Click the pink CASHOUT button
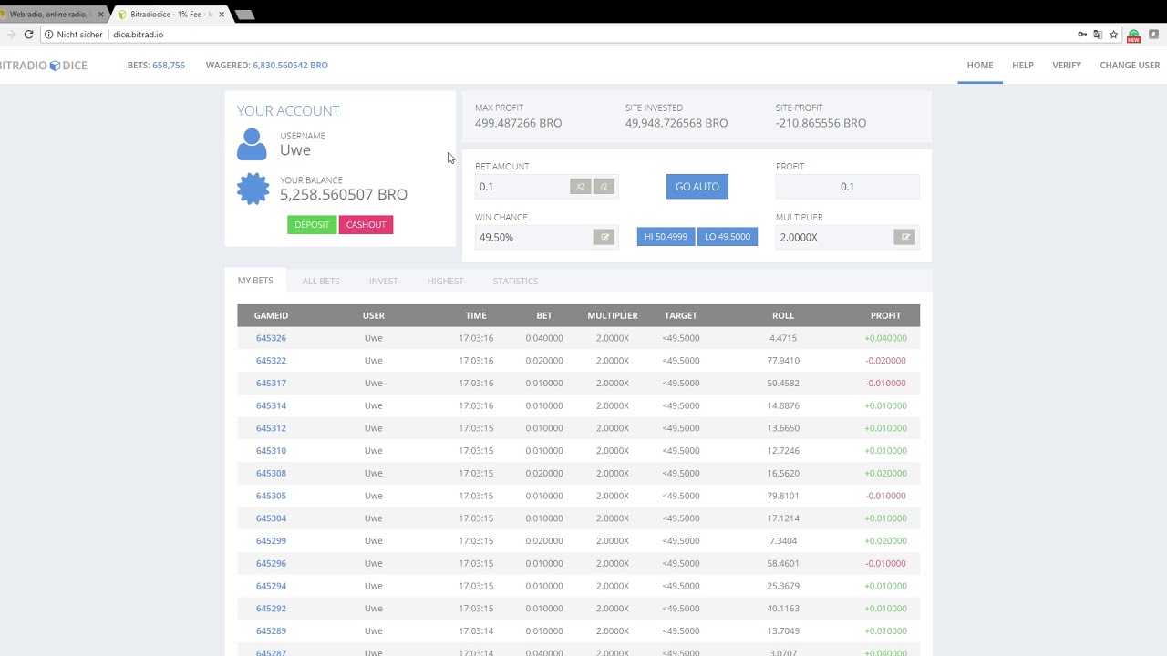The height and width of the screenshot is (656, 1167). click(366, 225)
